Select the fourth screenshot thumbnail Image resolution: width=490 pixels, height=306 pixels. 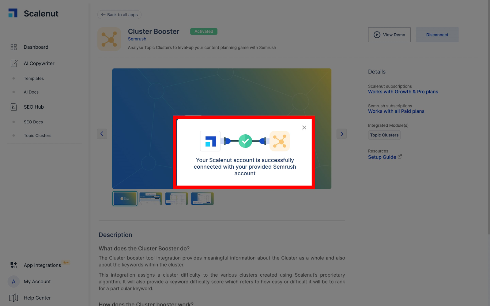[x=202, y=199]
